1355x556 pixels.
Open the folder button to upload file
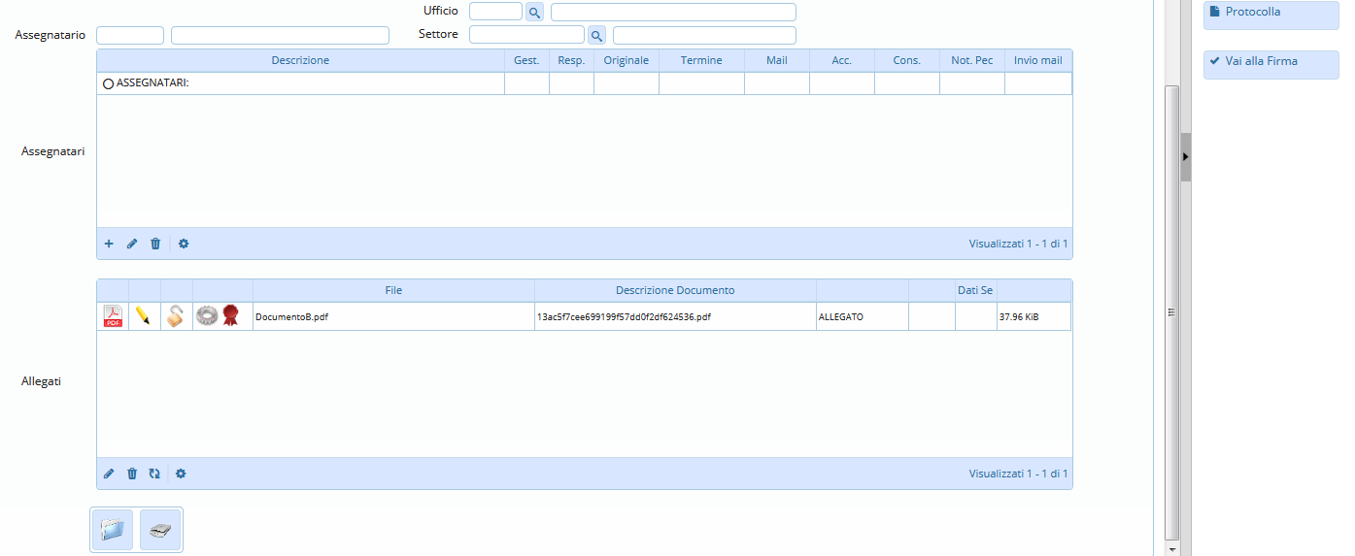(113, 530)
